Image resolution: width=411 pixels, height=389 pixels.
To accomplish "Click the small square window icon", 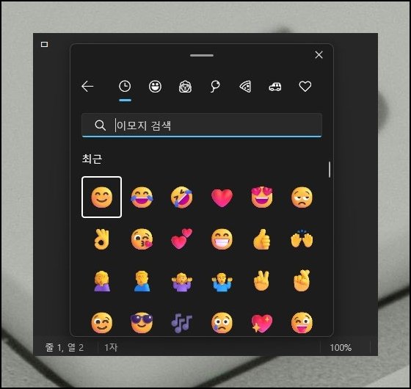I will pos(44,44).
